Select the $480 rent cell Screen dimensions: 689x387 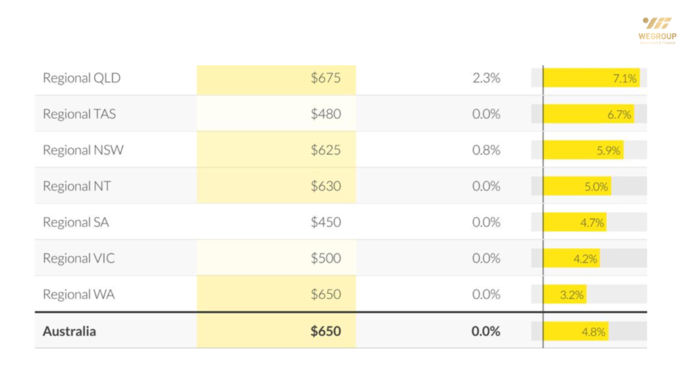325,114
